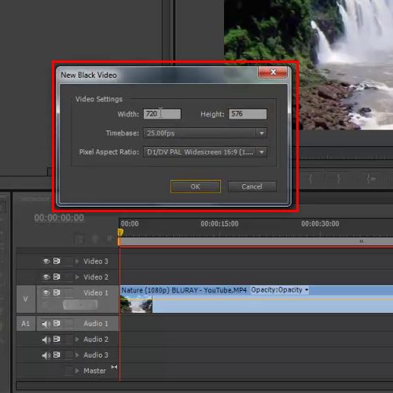Viewport: 393px width, 393px height.
Task: Click the Master track name
Action: click(x=94, y=371)
